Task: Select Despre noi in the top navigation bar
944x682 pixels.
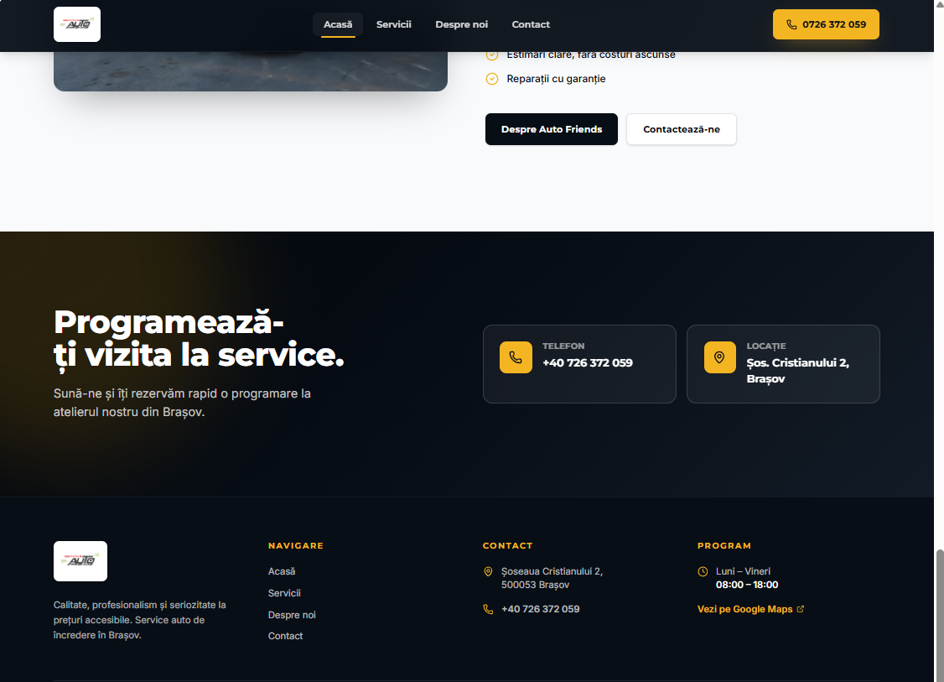Action: tap(461, 24)
